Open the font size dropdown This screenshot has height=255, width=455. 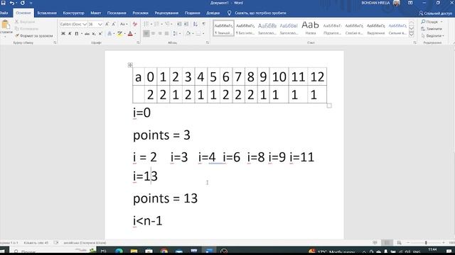tap(100, 24)
